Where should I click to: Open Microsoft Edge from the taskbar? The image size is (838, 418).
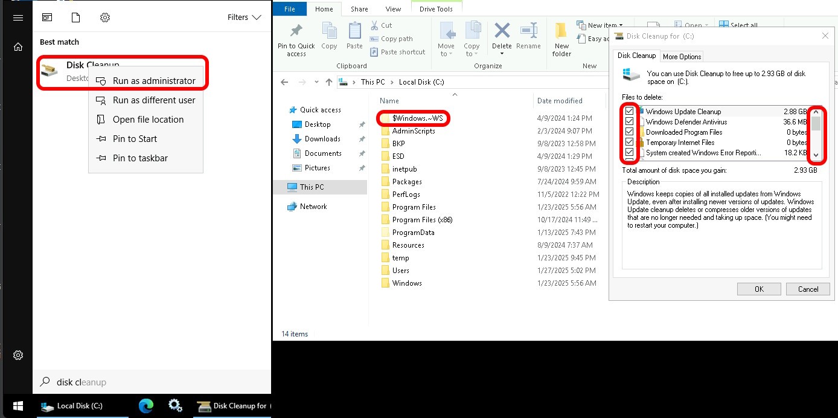coord(146,406)
